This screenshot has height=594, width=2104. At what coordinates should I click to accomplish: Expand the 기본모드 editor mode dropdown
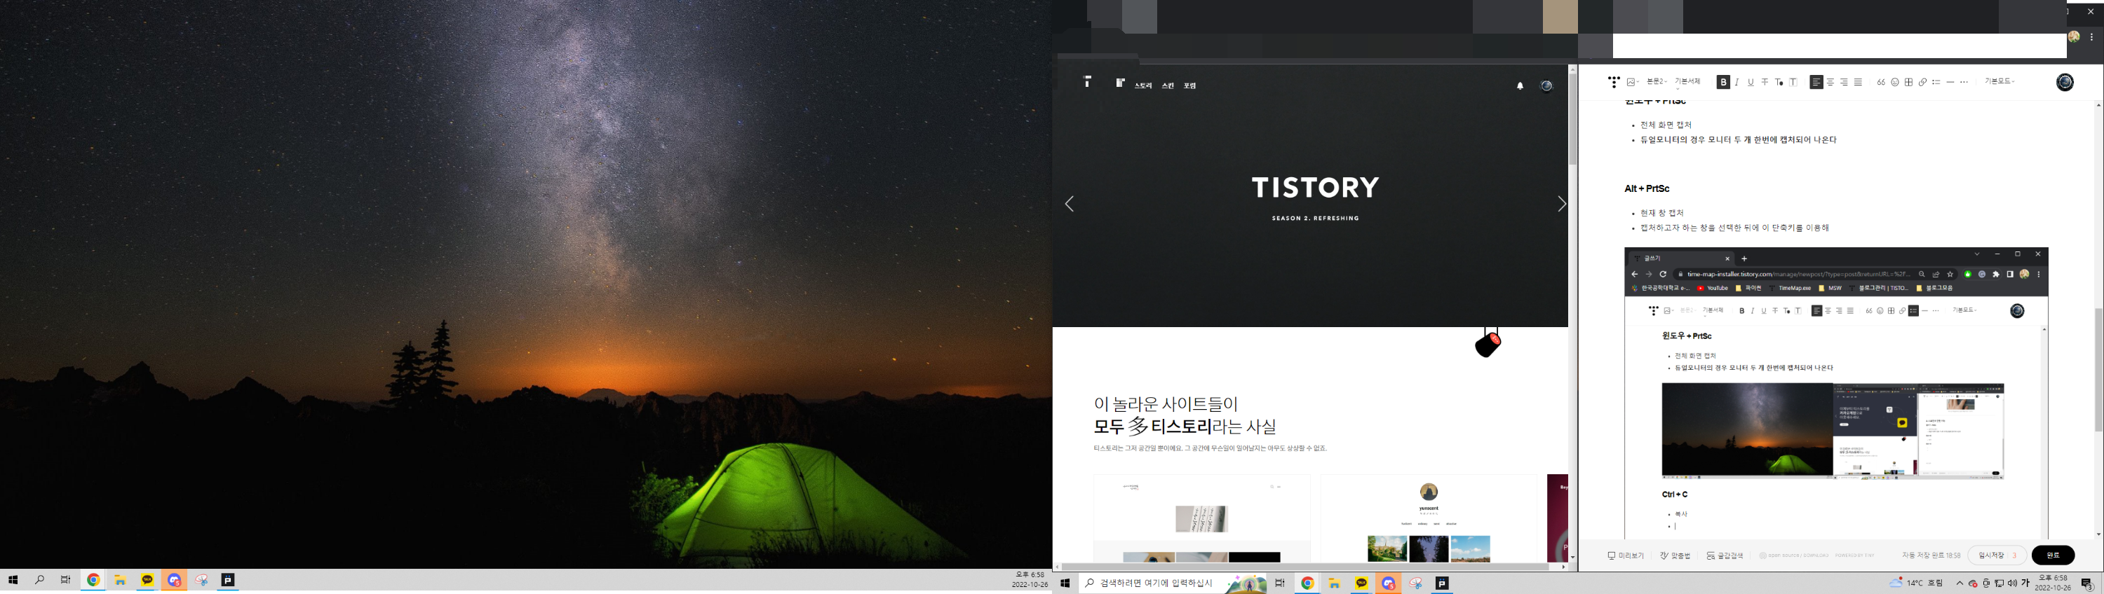(x=2000, y=81)
